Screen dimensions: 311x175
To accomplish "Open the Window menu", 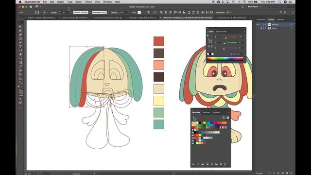I will (x=107, y=2).
